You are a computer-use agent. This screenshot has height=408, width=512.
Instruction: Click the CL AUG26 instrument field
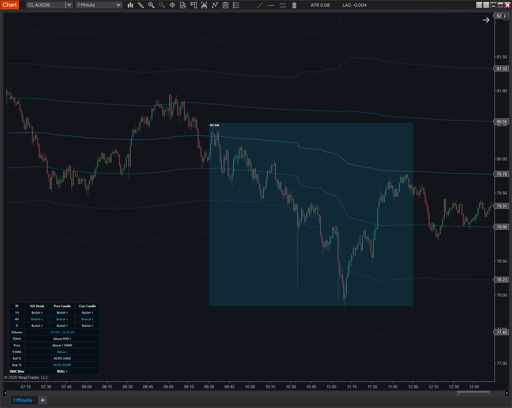[45, 5]
